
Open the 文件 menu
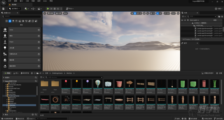coord(10,1)
